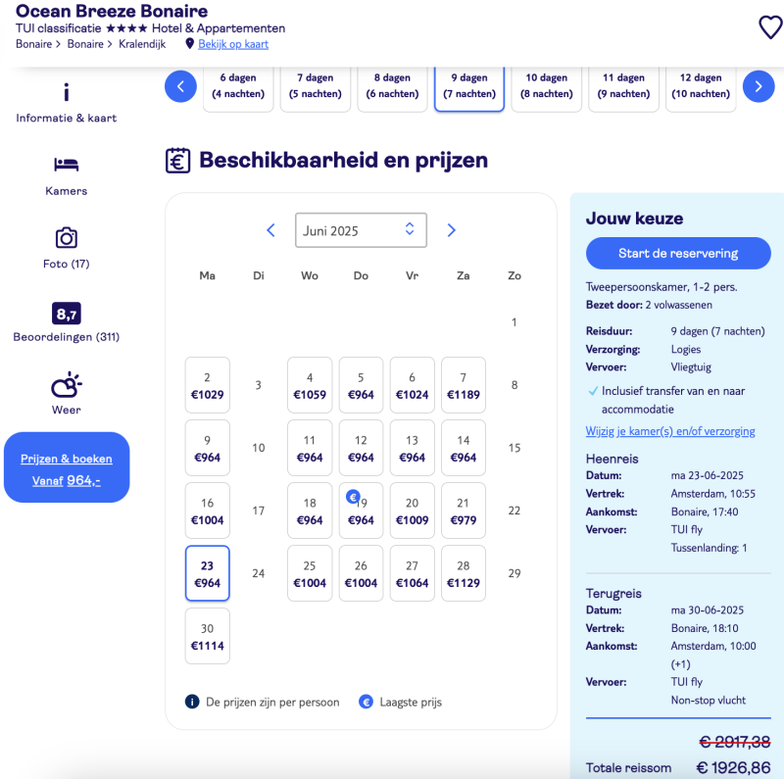784x779 pixels.
Task: Select June 12 departure at €964
Action: [x=361, y=448]
